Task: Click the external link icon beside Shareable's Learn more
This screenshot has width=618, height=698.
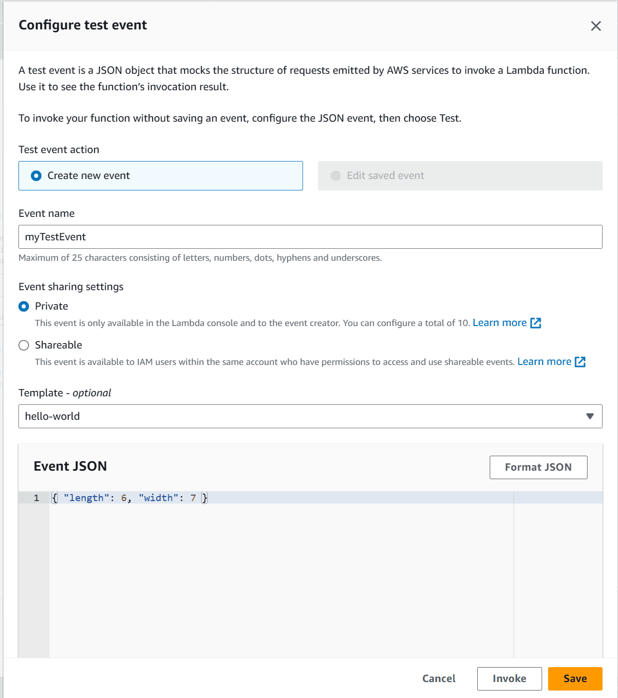Action: click(x=580, y=361)
